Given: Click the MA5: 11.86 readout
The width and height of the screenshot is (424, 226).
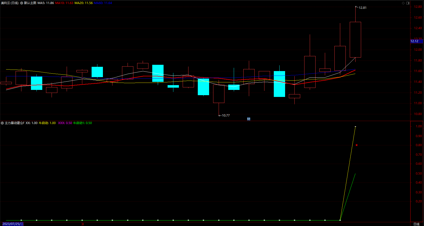Looking at the screenshot, I should [46, 3].
